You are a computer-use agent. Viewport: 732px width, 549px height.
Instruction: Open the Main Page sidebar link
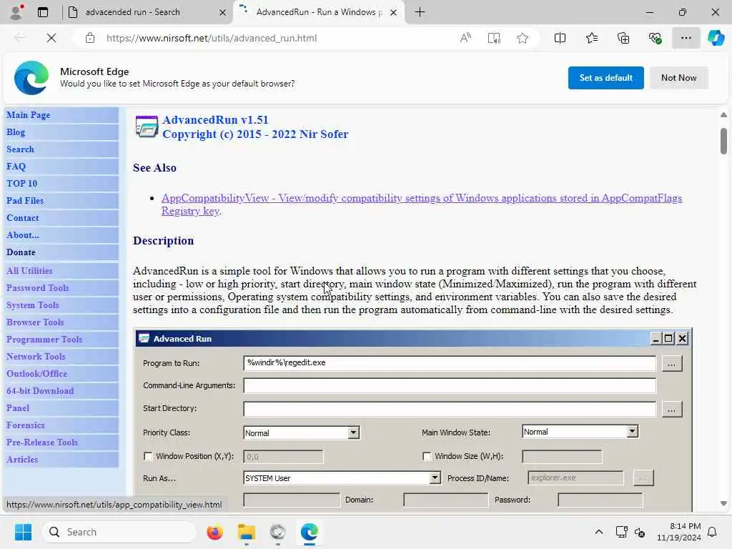pyautogui.click(x=28, y=115)
